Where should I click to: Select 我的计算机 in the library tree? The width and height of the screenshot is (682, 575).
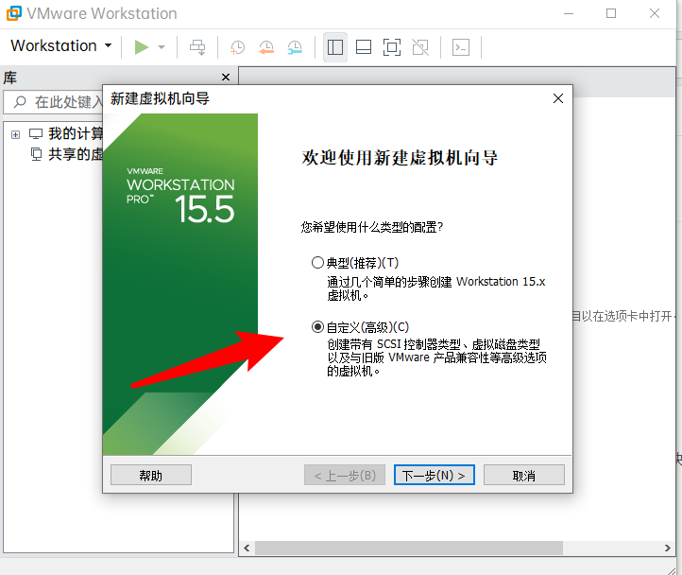point(65,133)
